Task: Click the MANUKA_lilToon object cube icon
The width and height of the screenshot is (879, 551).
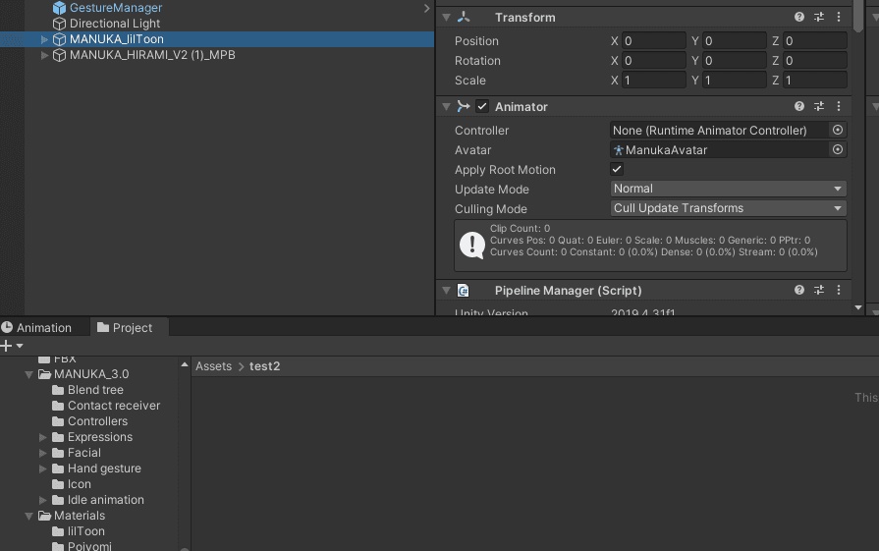Action: [x=60, y=39]
